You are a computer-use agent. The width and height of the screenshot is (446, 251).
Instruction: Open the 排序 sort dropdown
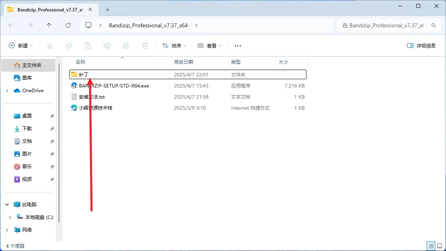[x=174, y=46]
